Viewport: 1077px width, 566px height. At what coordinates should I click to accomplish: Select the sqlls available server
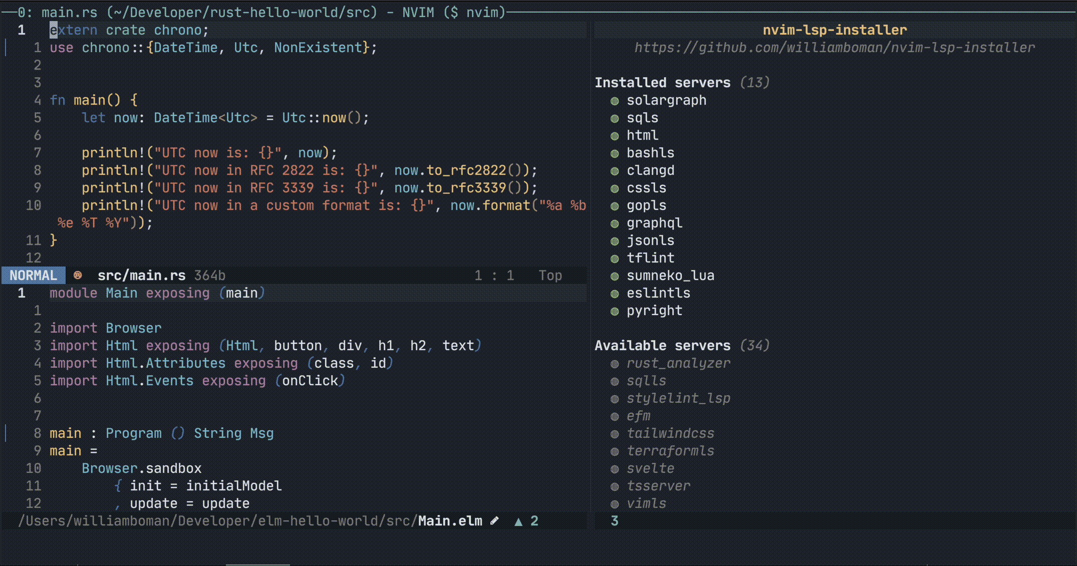click(646, 381)
